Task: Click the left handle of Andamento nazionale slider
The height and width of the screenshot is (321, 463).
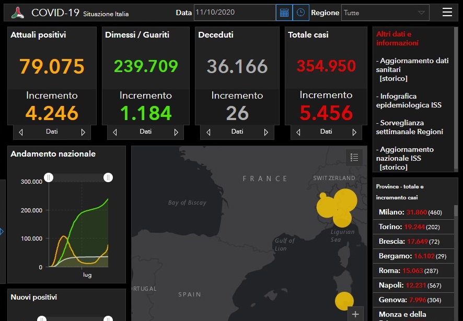Action: tap(49, 178)
